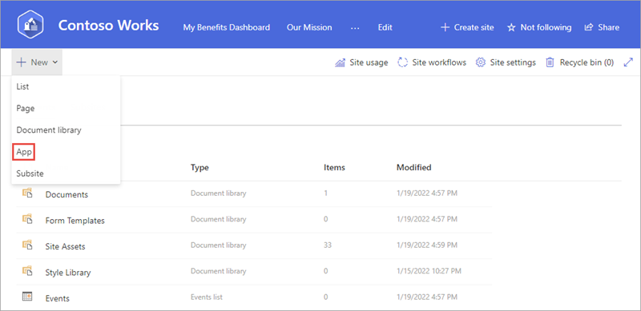This screenshot has width=641, height=311.
Task: Click the Site settings gear icon
Action: [x=480, y=62]
